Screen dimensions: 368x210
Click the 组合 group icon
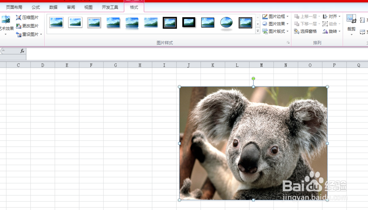click(x=325, y=24)
